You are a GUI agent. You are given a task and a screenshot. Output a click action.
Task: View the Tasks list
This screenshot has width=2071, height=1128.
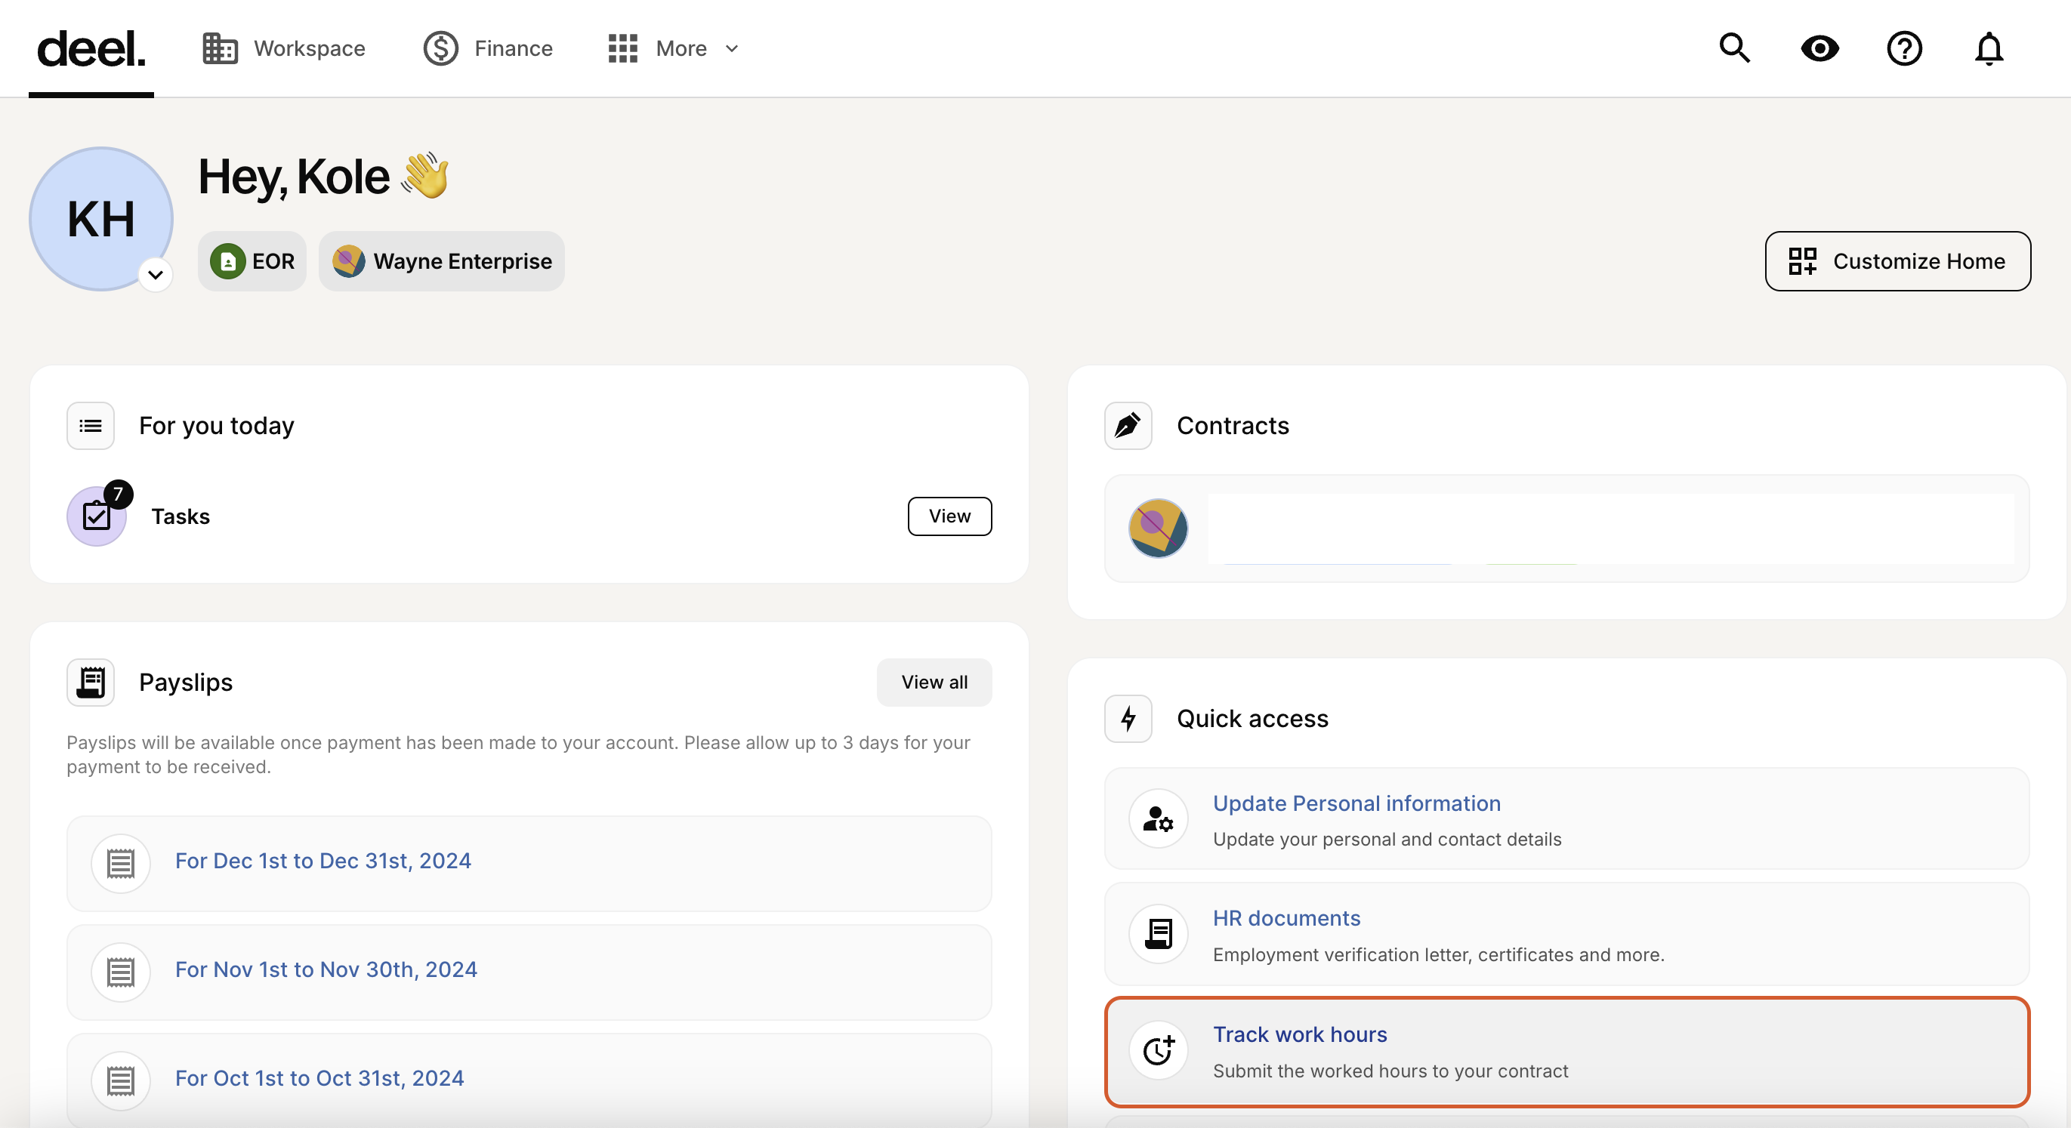[949, 516]
